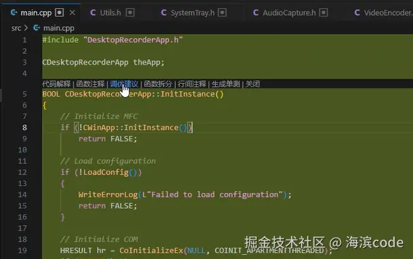Screen dimensions: 413x259
Task: Click the C file icon on Utils.h tab
Action: coord(93,13)
